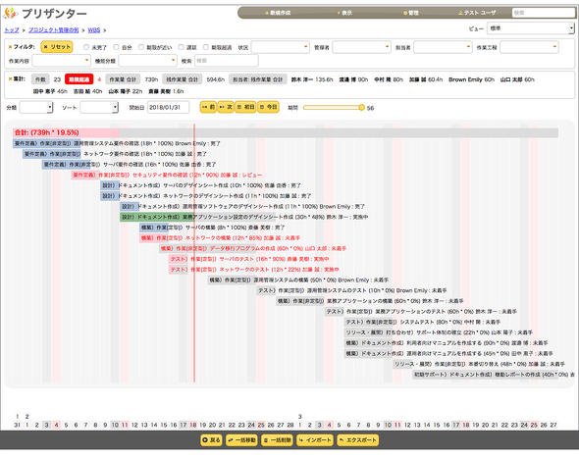Click the エクスポート export button

click(x=358, y=440)
